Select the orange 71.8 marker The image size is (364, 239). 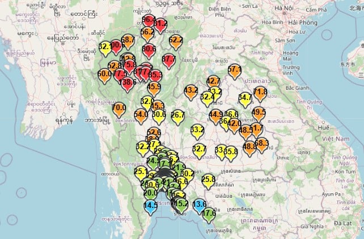pyautogui.click(x=260, y=93)
